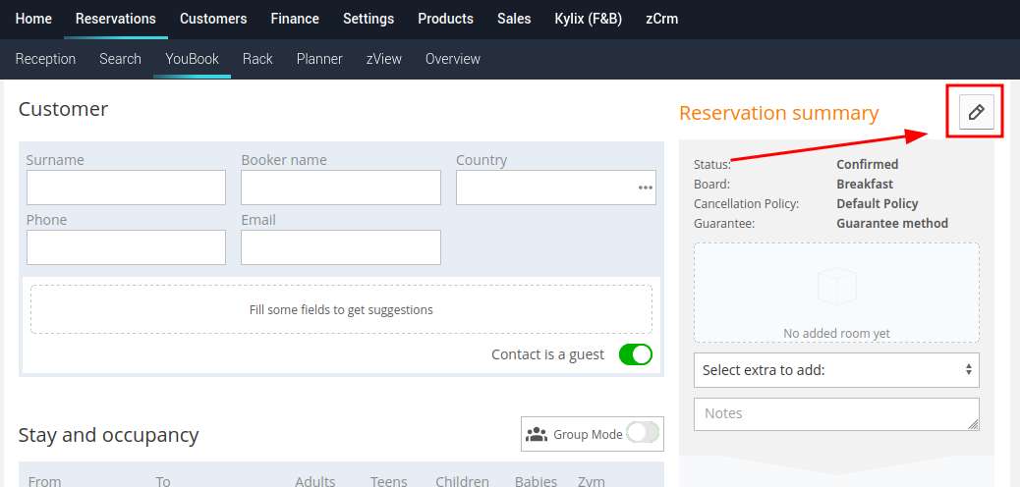This screenshot has height=487, width=1020.
Task: Click the Notes field resize grip
Action: 973,424
